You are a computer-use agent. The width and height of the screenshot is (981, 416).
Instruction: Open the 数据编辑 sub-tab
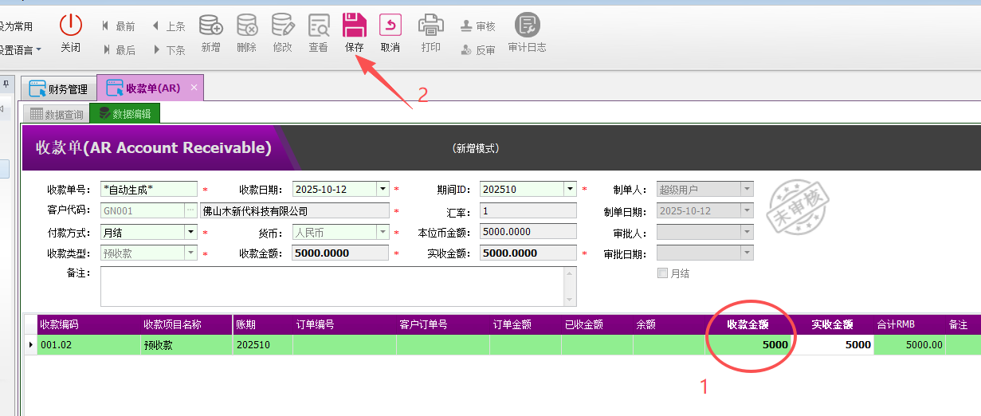coord(125,113)
